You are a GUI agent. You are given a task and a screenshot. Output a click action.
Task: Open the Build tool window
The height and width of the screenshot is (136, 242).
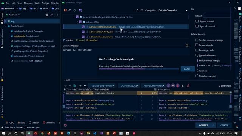pyautogui.click(x=21, y=122)
